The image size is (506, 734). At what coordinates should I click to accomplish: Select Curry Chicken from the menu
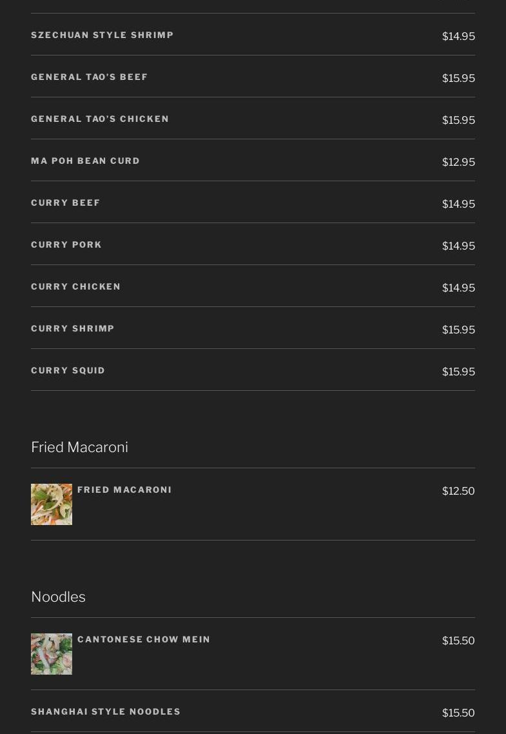pos(76,287)
